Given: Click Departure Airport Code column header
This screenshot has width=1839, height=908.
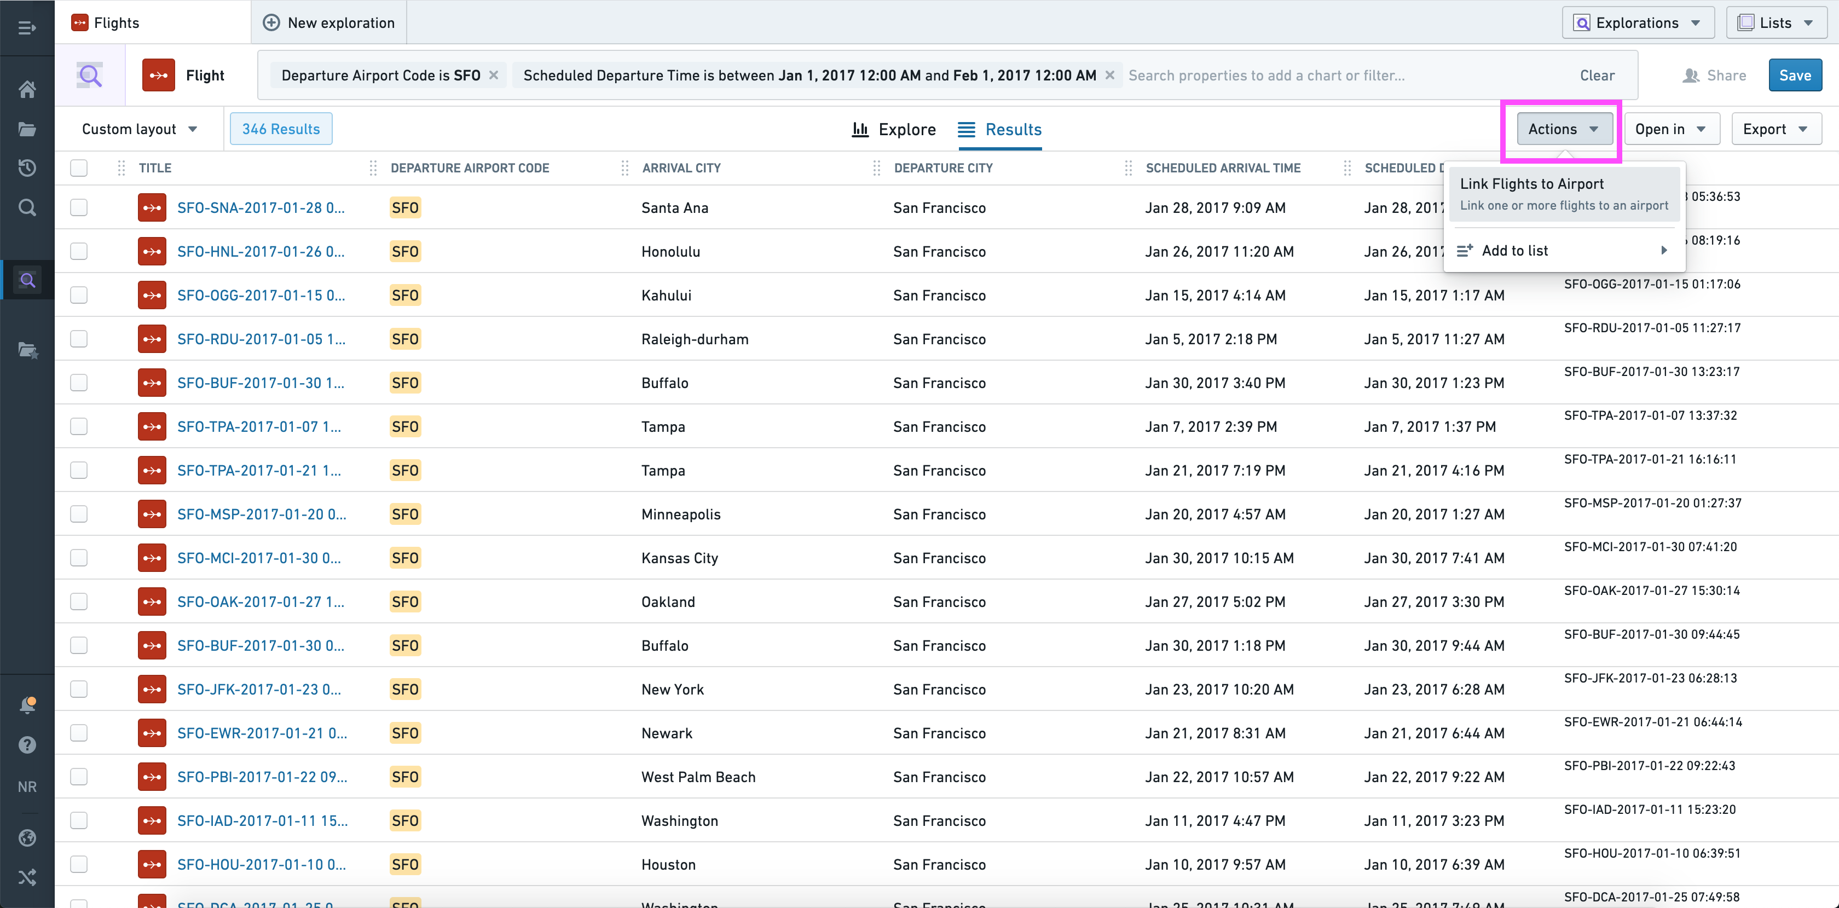Looking at the screenshot, I should click(x=470, y=167).
